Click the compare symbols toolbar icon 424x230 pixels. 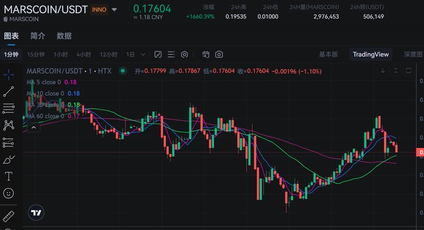click(206, 55)
